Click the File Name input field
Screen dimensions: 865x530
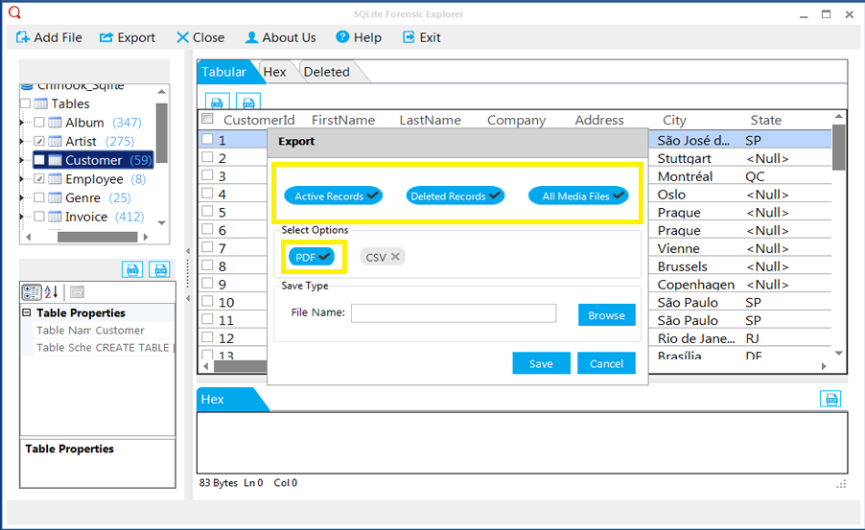pos(454,312)
